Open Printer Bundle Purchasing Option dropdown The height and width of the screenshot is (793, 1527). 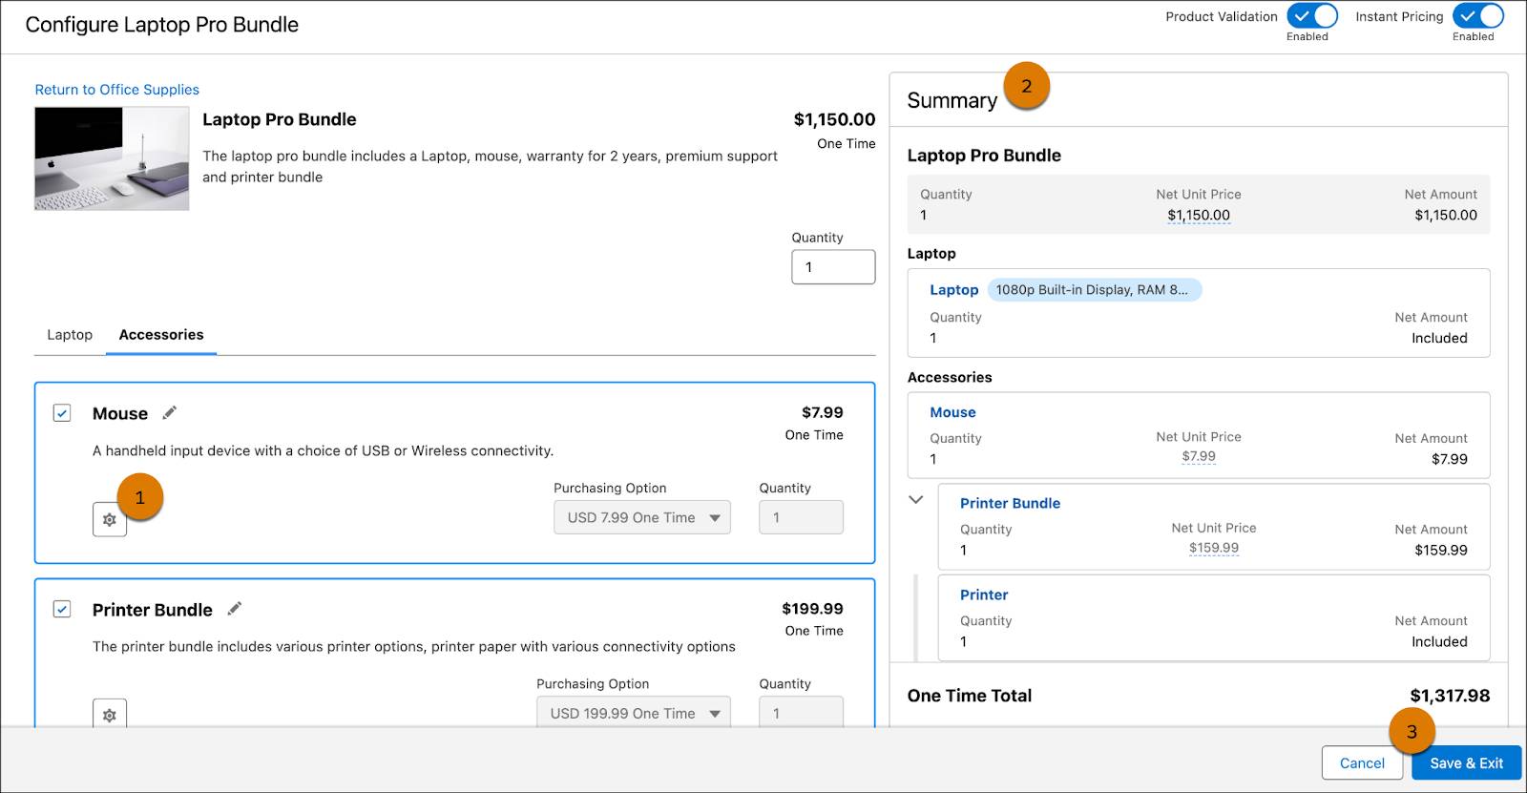click(633, 713)
